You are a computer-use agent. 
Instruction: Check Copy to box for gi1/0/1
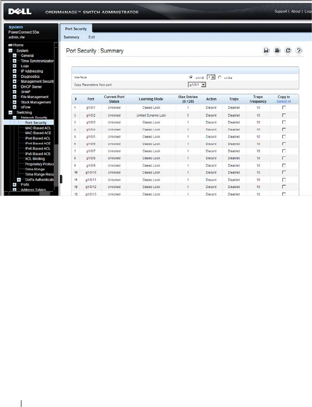point(284,107)
